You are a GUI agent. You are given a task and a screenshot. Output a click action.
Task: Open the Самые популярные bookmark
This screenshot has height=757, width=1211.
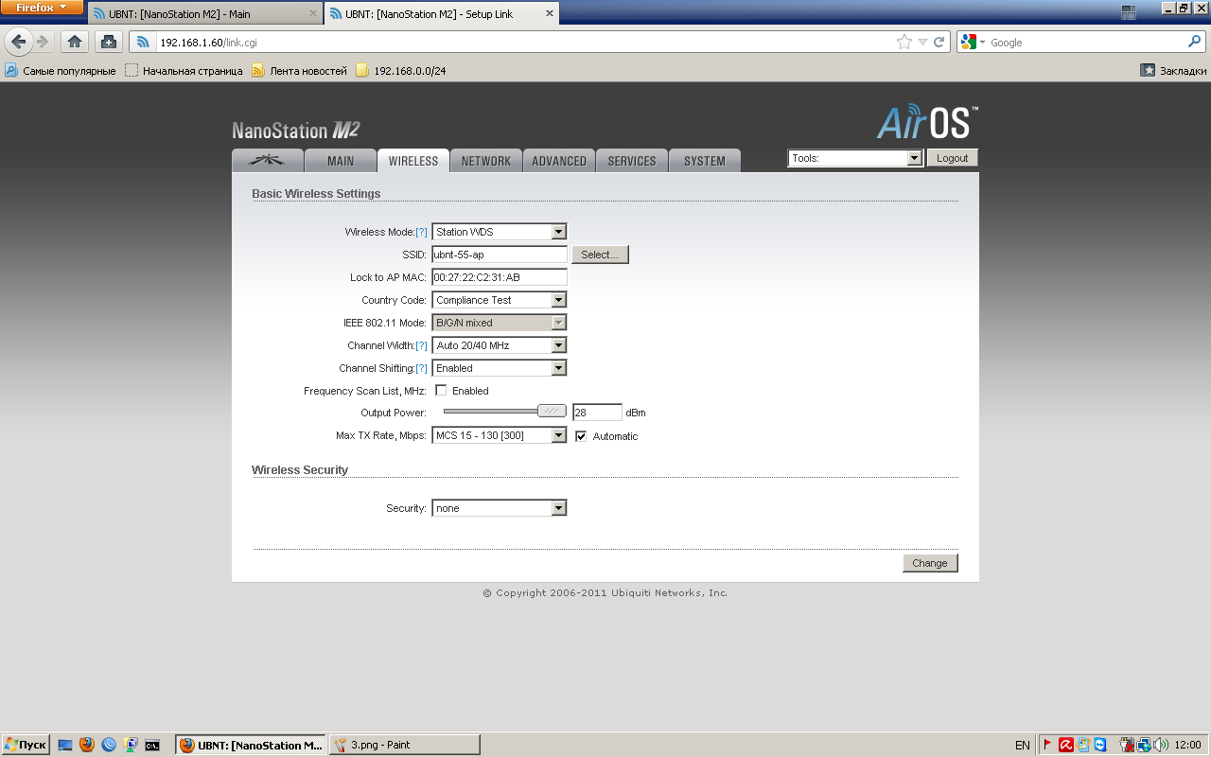click(61, 70)
